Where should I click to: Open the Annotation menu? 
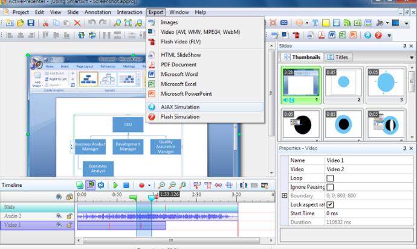[x=97, y=12]
